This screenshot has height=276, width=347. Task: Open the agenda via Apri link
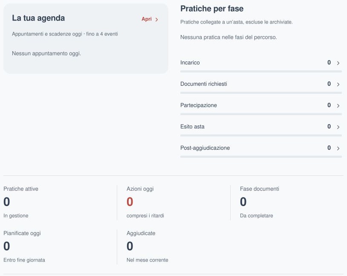(x=150, y=19)
